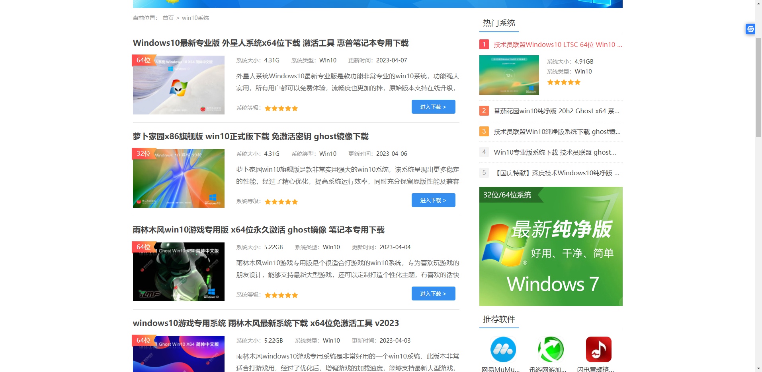762x372 pixels.
Task: Open the Xunyou game accelerator icon
Action: point(551,349)
